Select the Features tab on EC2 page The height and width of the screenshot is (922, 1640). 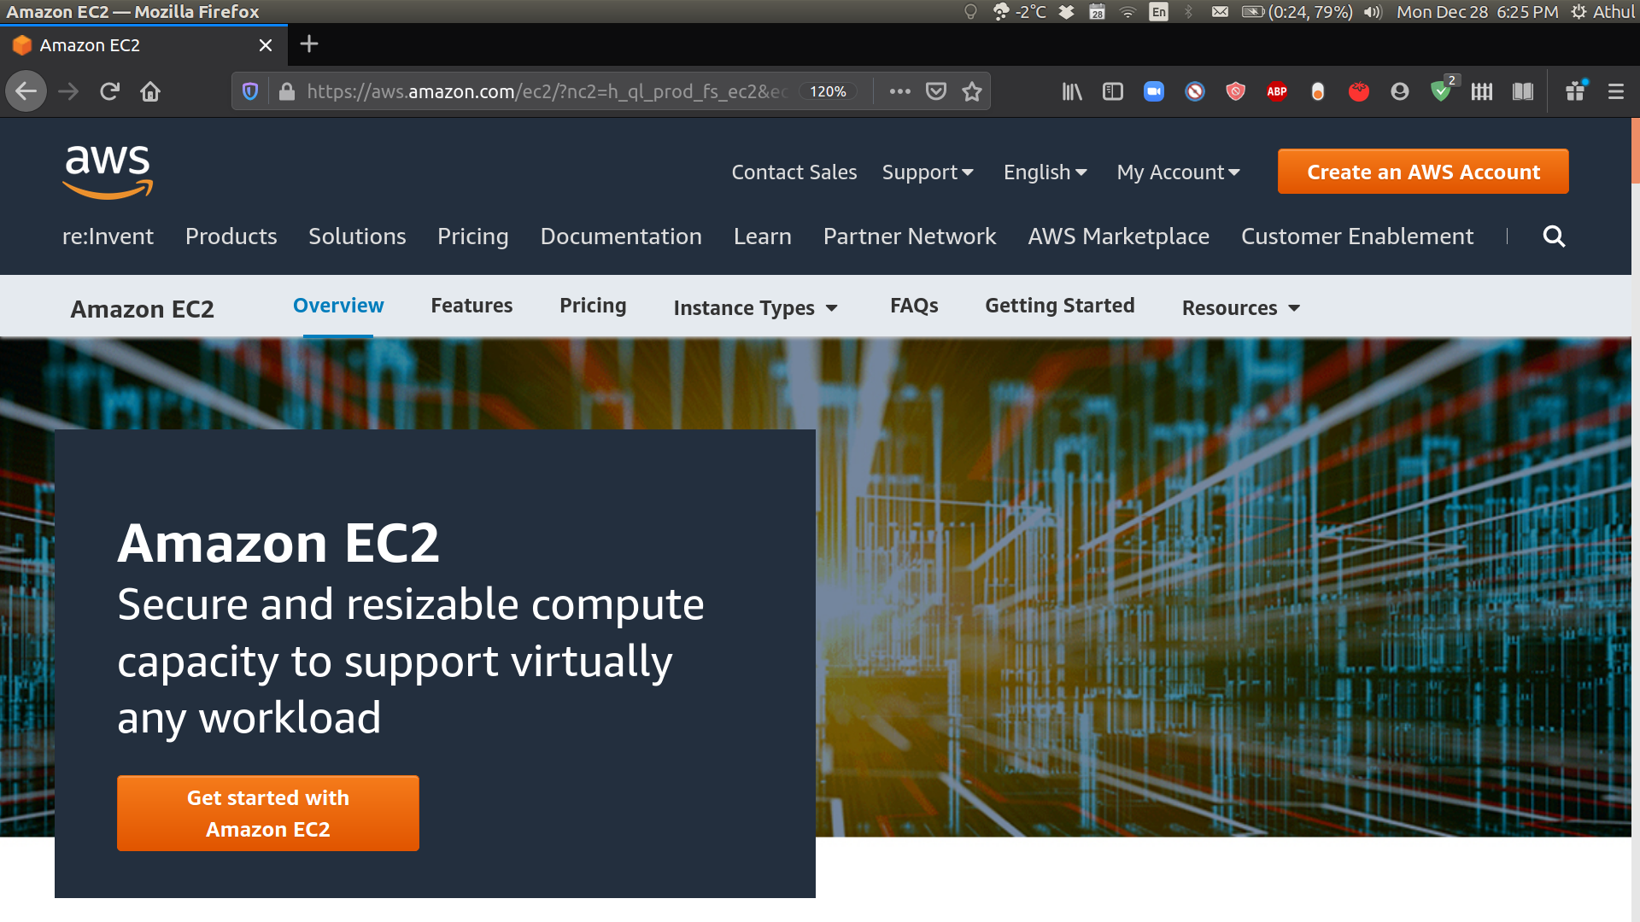(472, 305)
